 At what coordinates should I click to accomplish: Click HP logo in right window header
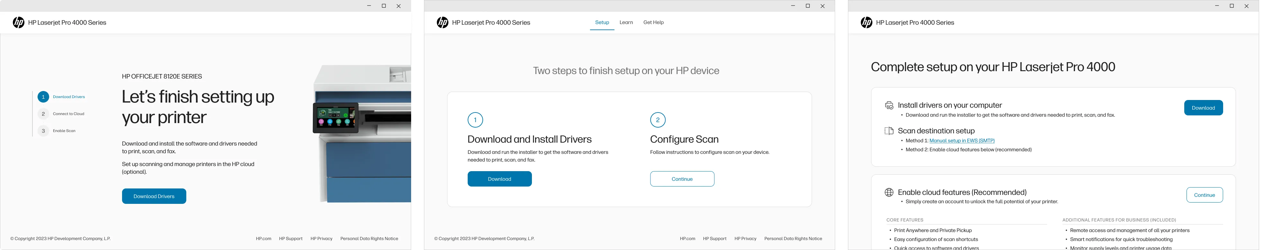coord(866,22)
